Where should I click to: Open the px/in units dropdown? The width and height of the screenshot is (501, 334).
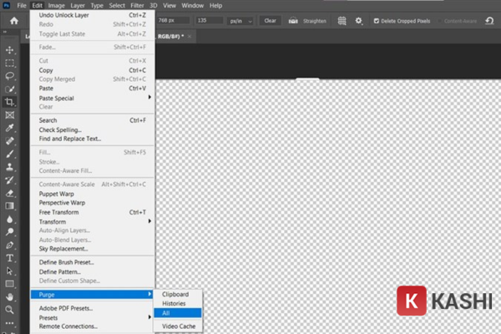pos(241,21)
